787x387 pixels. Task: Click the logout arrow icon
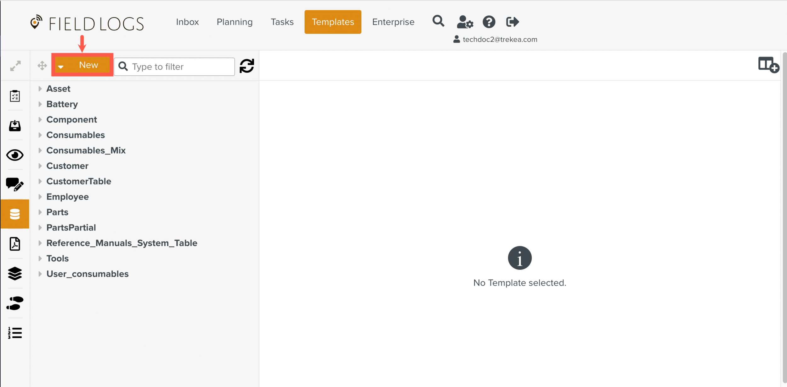pyautogui.click(x=512, y=22)
